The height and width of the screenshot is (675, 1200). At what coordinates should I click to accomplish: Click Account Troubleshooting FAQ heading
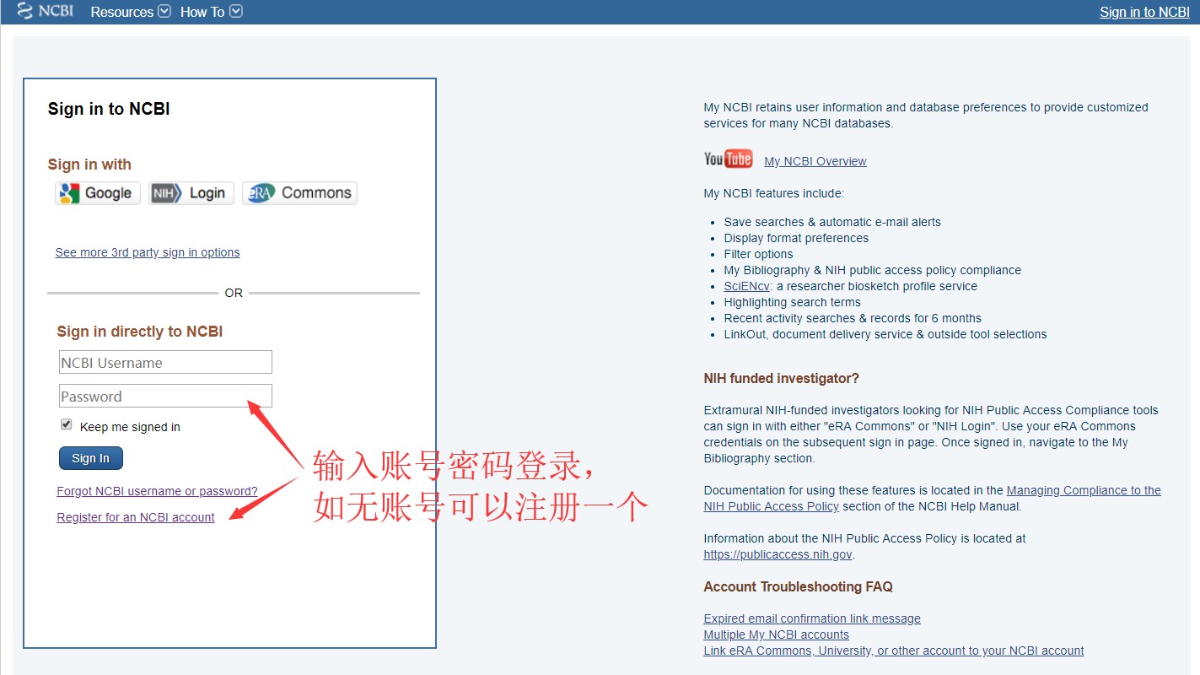click(x=799, y=586)
